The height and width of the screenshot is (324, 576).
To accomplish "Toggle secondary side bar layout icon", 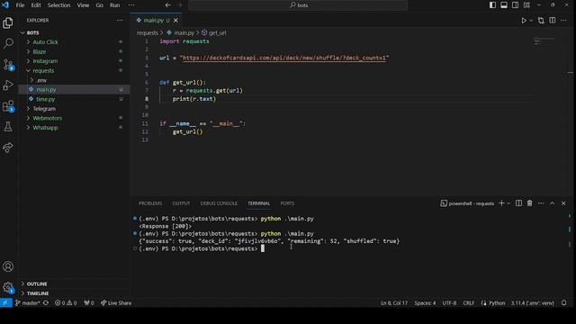I will click(516, 4).
